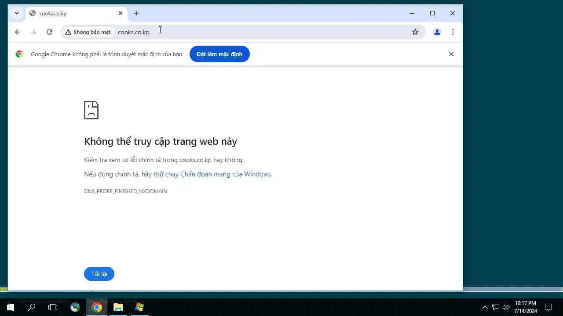Open the 'thử chạy Chẩn đoán mạng của Windows' link

click(212, 174)
